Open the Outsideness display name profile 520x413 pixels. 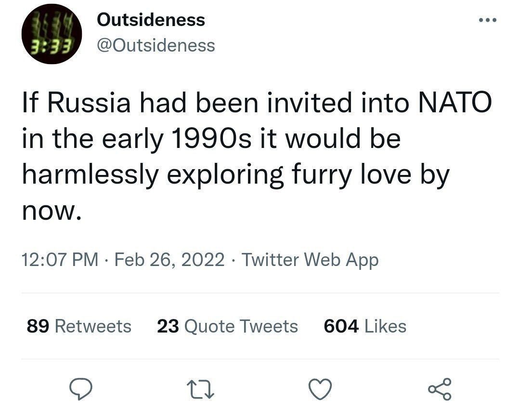coord(151,20)
